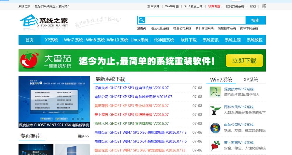The height and width of the screenshot is (155, 292).
Task: Open the 电脑公司Win7系统 sidebar link
Action: [x=239, y=125]
